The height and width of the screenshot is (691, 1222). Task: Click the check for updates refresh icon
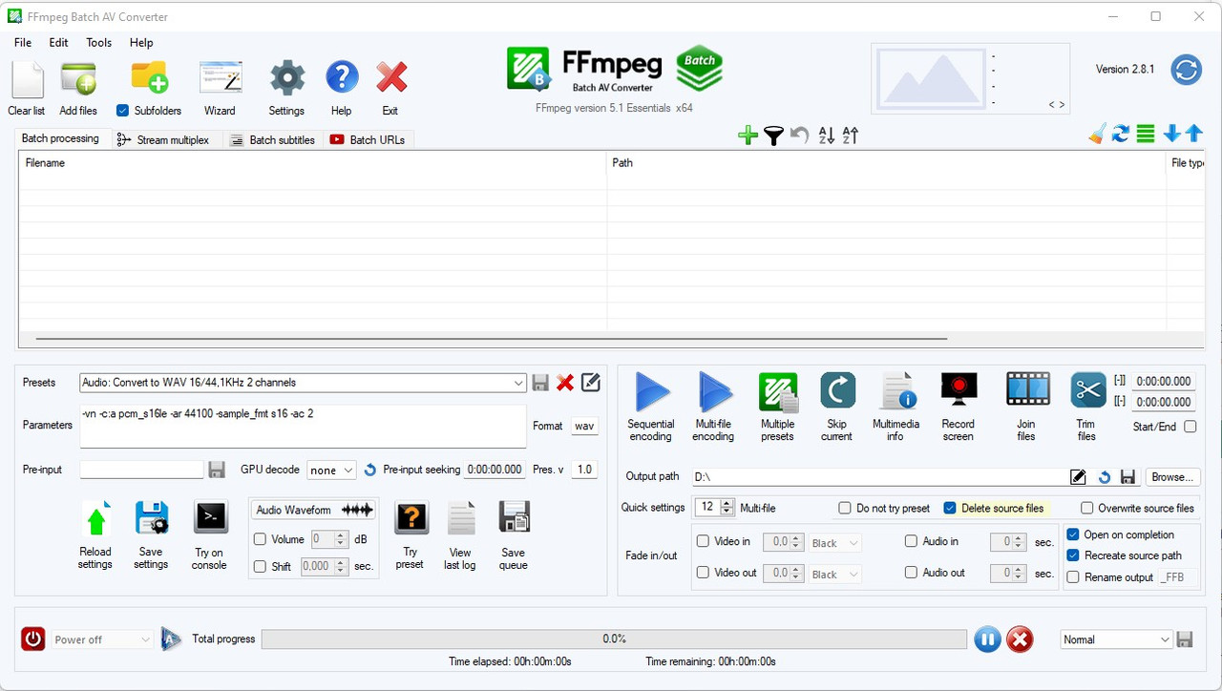(x=1187, y=70)
